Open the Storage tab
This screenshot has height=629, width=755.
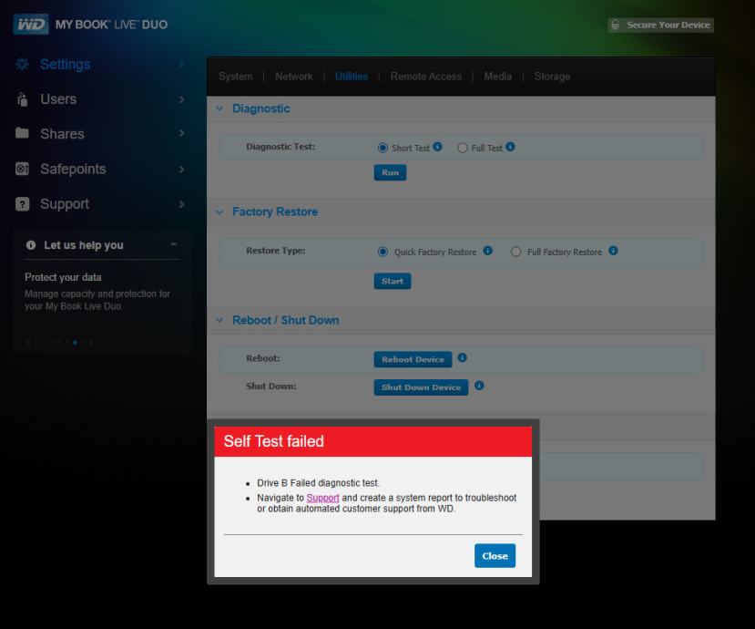click(x=552, y=77)
